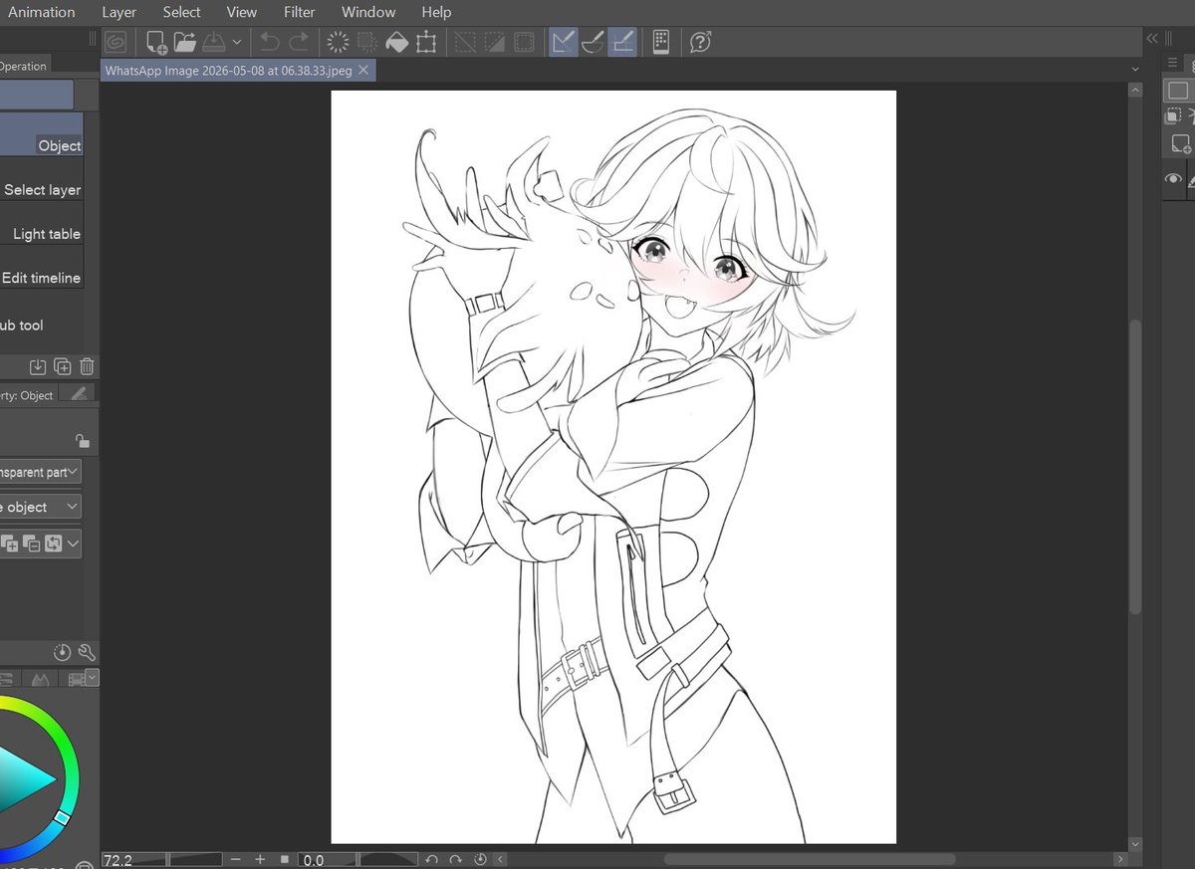Open the Help menu
1195x869 pixels.
[x=436, y=12]
